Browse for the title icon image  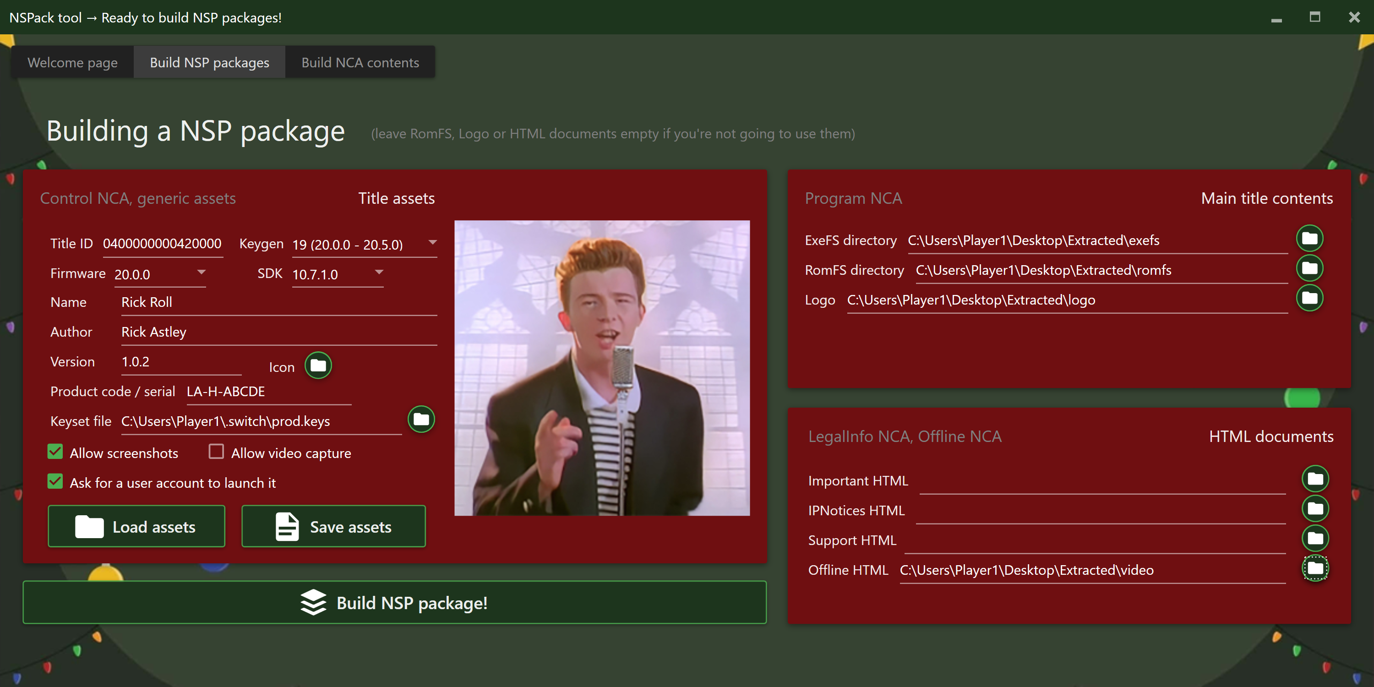(318, 365)
